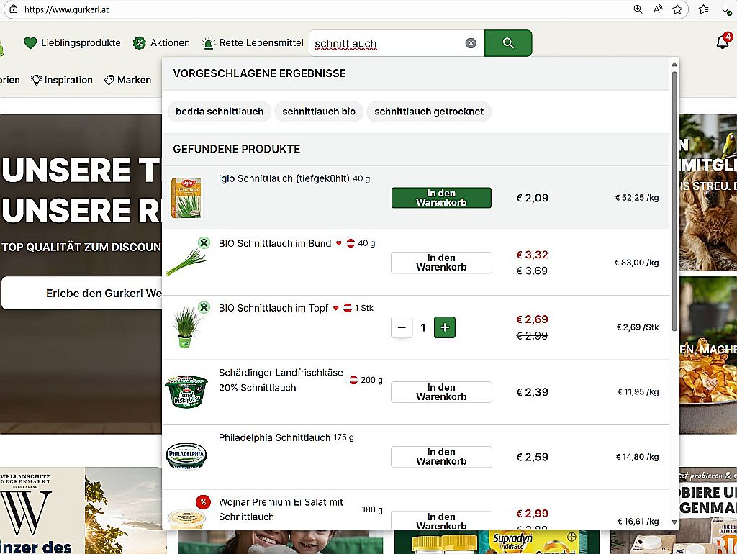Click the green search magnifier button

tap(507, 43)
